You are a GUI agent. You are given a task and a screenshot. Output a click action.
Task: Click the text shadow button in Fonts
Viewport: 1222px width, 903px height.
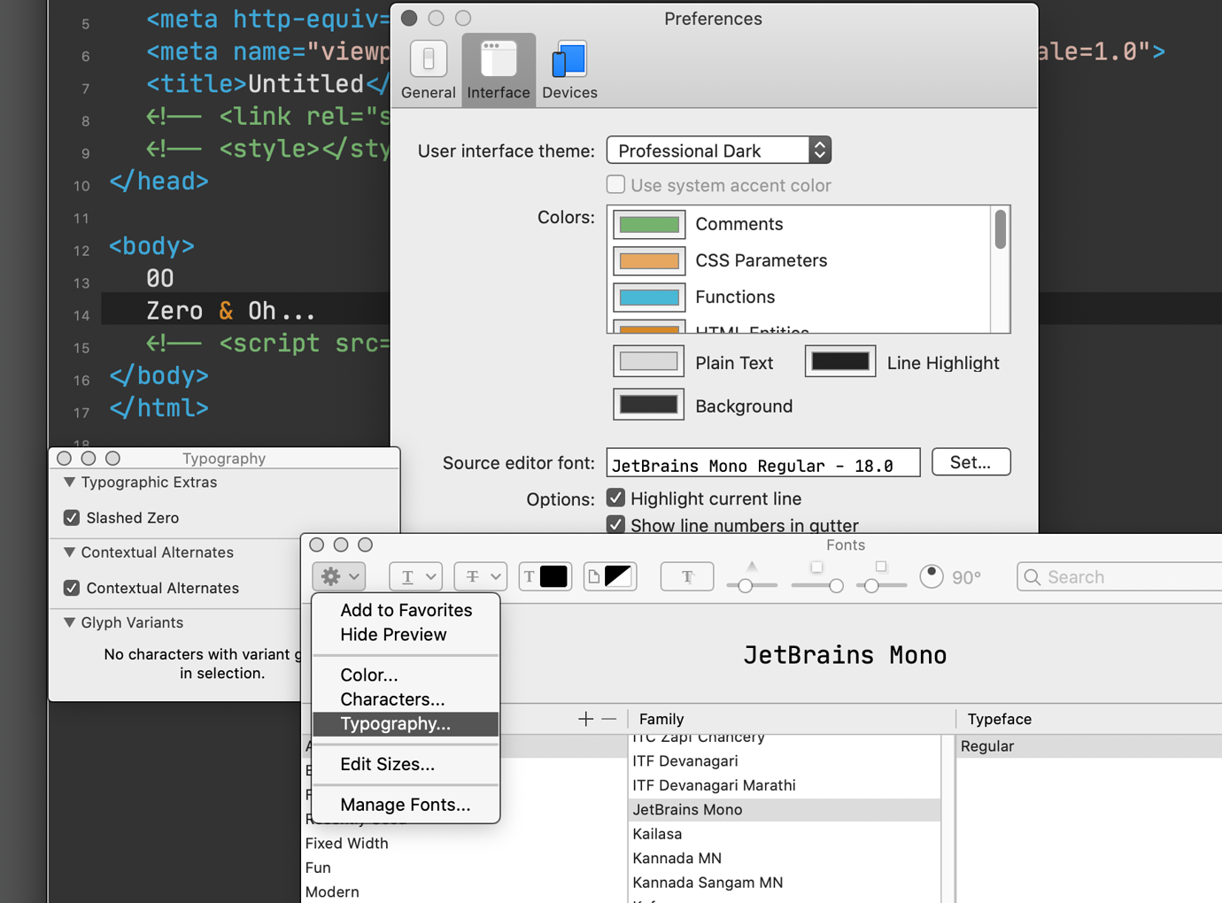click(687, 576)
